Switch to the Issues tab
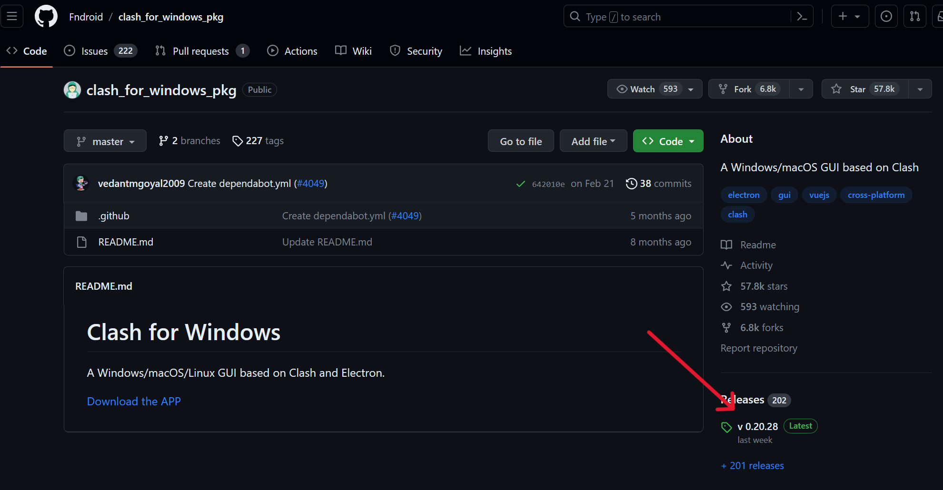This screenshot has width=943, height=490. pyautogui.click(x=100, y=51)
